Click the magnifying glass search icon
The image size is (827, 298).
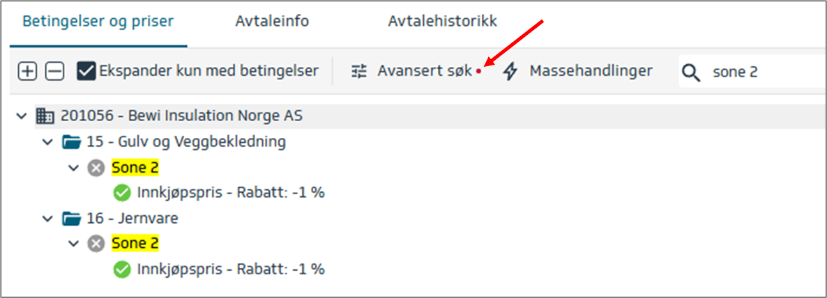691,72
